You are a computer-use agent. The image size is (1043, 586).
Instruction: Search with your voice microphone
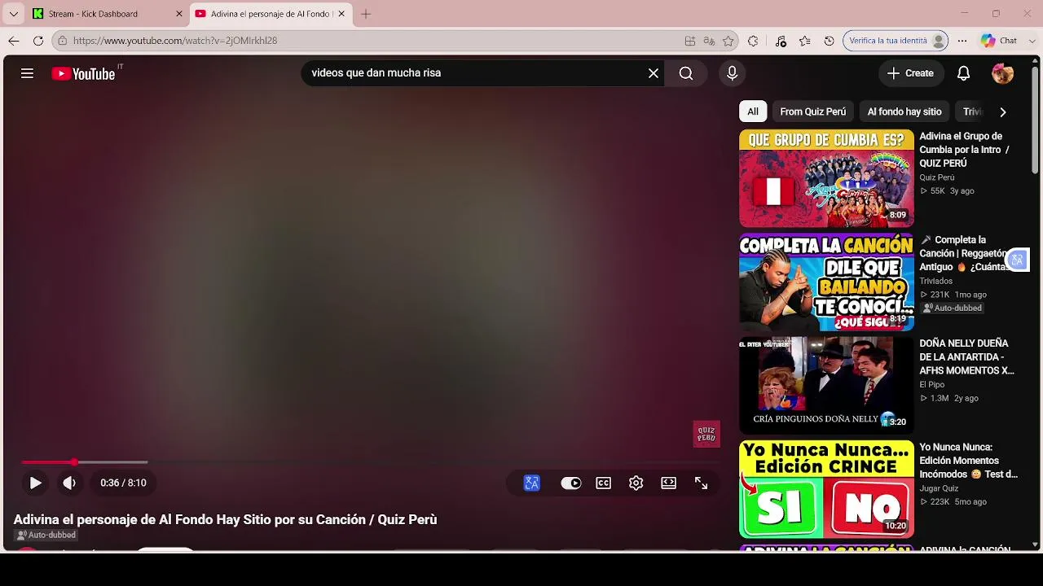click(x=732, y=73)
